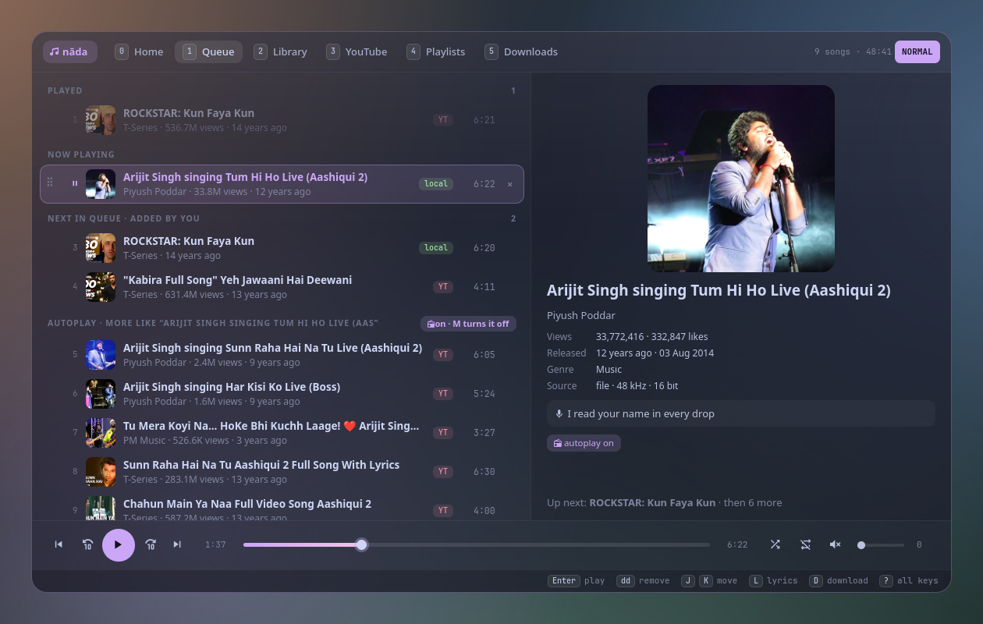Open the Library tab

click(280, 51)
